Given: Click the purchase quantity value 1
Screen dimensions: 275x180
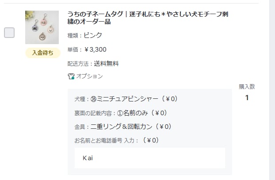Looking at the screenshot, I should click(x=247, y=97).
